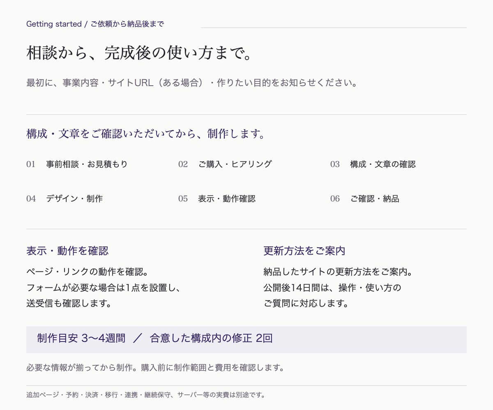
Task: Click the line 'ページ・リンクの動作を確認。'
Action: 87,272
